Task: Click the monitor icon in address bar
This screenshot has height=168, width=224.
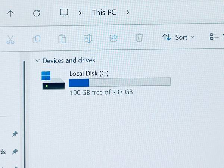Action: coord(64,13)
